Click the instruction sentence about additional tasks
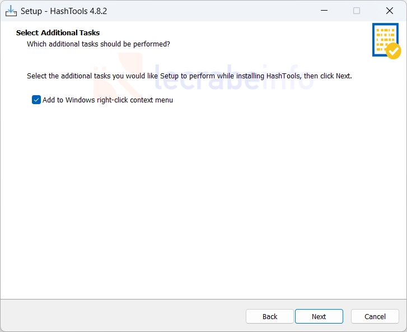Image resolution: width=407 pixels, height=332 pixels. [189, 76]
